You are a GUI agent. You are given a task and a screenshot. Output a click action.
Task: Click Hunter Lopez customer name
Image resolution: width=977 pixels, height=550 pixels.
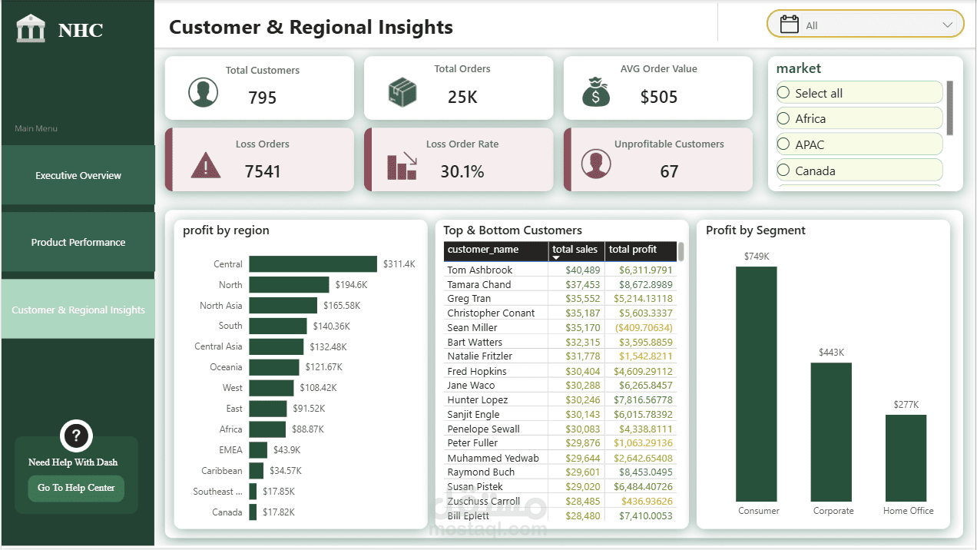[478, 399]
